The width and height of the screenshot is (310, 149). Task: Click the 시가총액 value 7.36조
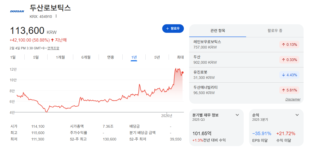tap(108, 127)
